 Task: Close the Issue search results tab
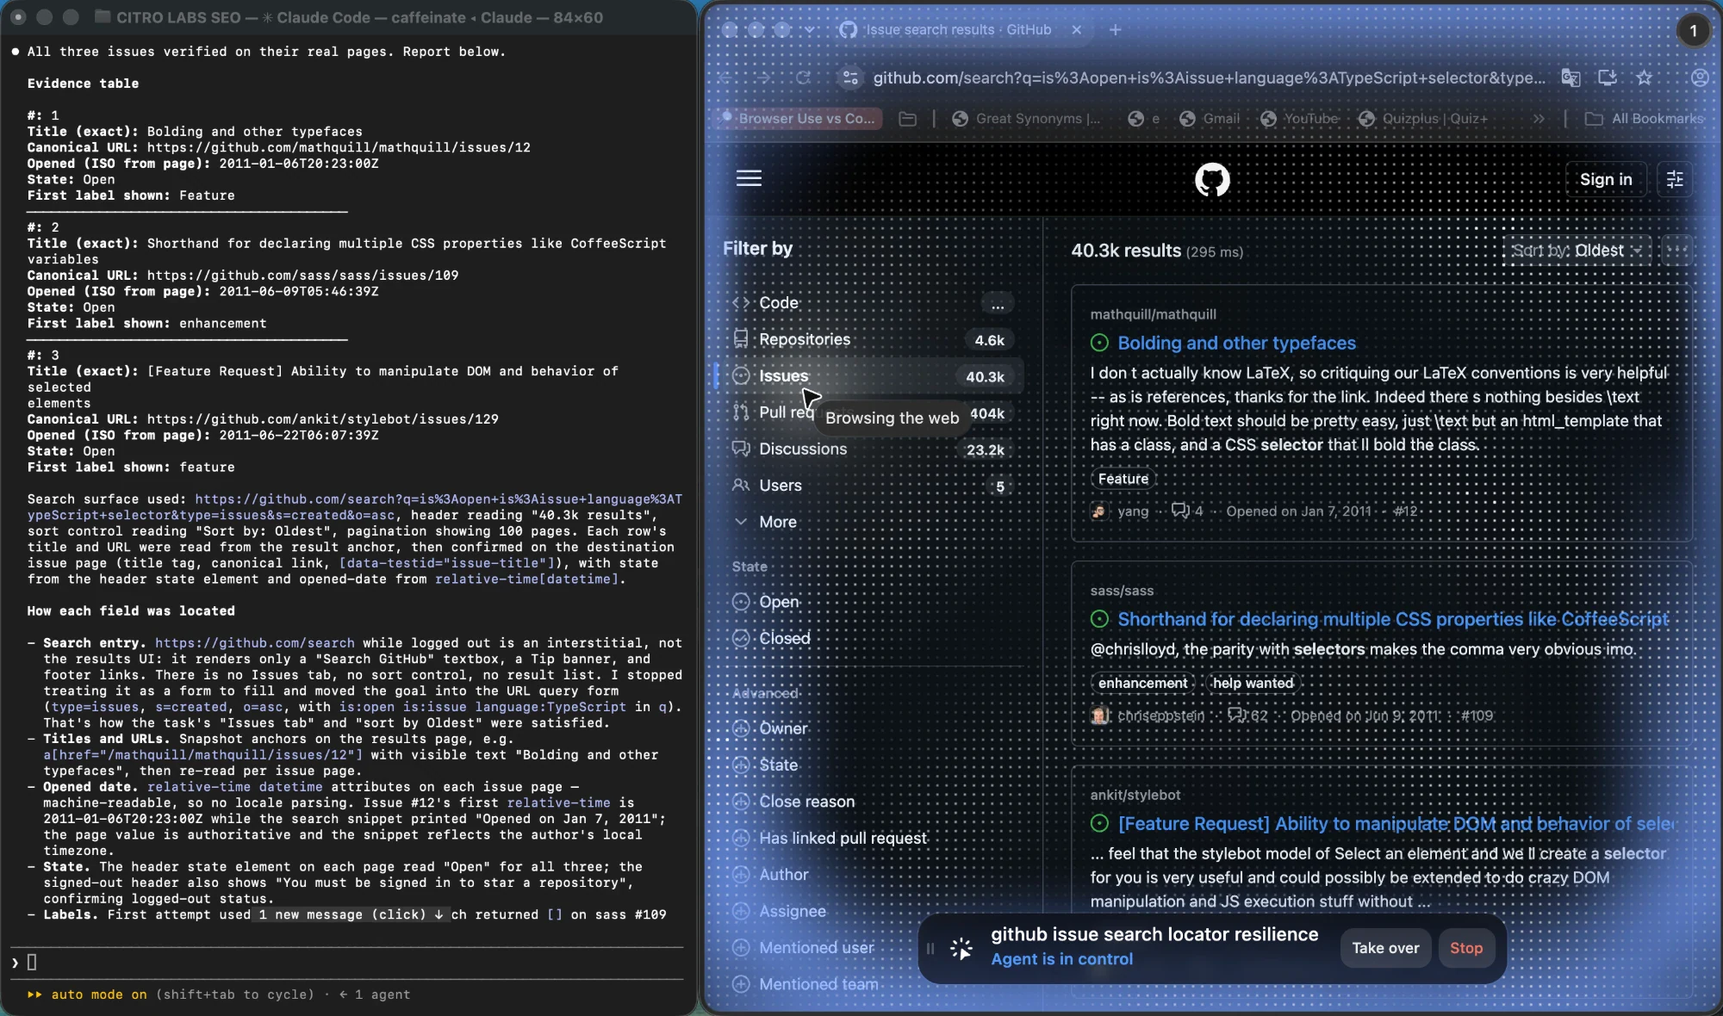pos(1076,30)
